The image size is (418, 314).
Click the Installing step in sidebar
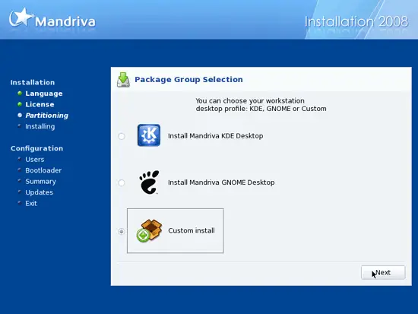(40, 126)
